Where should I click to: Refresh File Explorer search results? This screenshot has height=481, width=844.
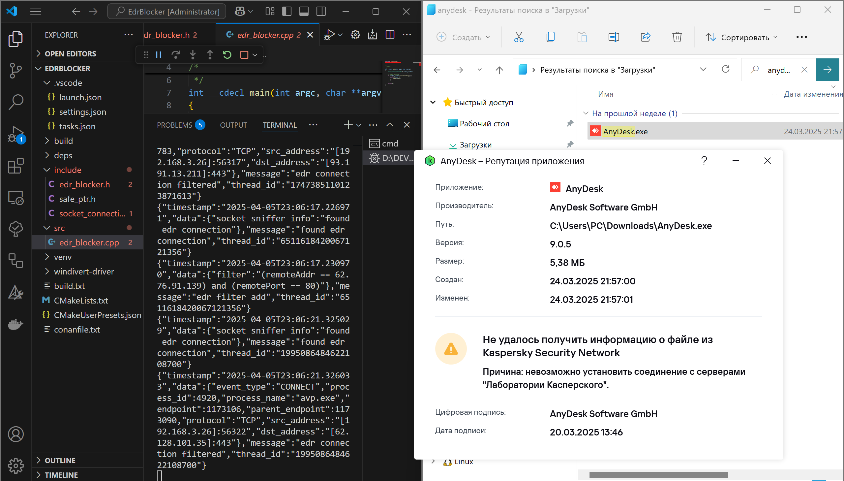click(726, 69)
